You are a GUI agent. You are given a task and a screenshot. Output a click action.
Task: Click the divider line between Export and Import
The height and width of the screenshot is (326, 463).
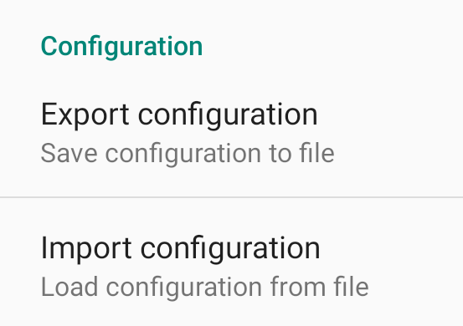(x=231, y=197)
